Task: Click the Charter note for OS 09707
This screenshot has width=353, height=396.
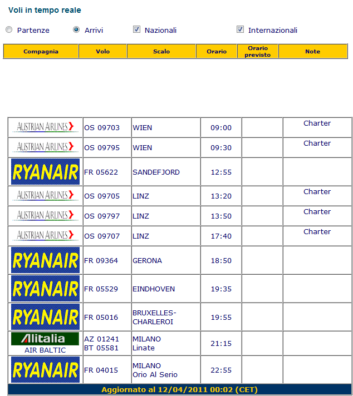Action: 317,231
